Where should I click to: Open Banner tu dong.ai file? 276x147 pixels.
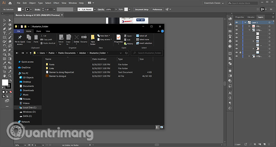click(58, 76)
